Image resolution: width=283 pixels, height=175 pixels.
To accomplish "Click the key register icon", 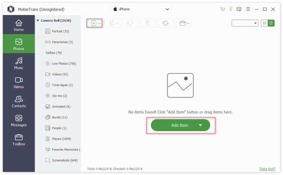I will tap(231, 9).
